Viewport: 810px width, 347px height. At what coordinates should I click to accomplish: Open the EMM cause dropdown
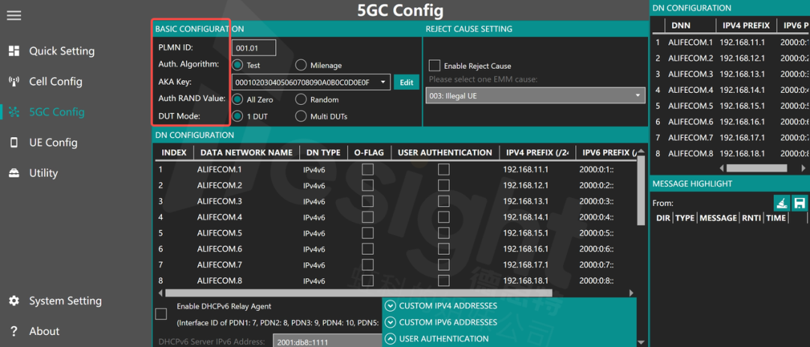(x=535, y=95)
